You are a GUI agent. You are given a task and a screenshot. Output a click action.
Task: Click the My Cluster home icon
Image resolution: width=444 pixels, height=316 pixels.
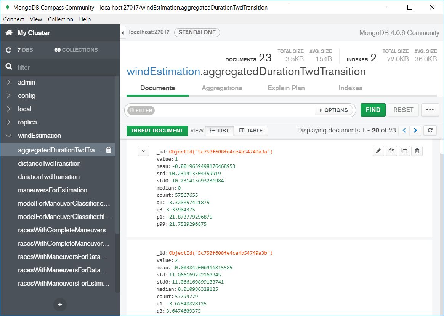(9, 32)
